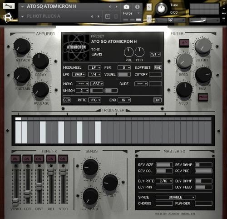Toggle Rot effect ON button
The width and height of the screenshot is (227, 219).
click(51, 159)
